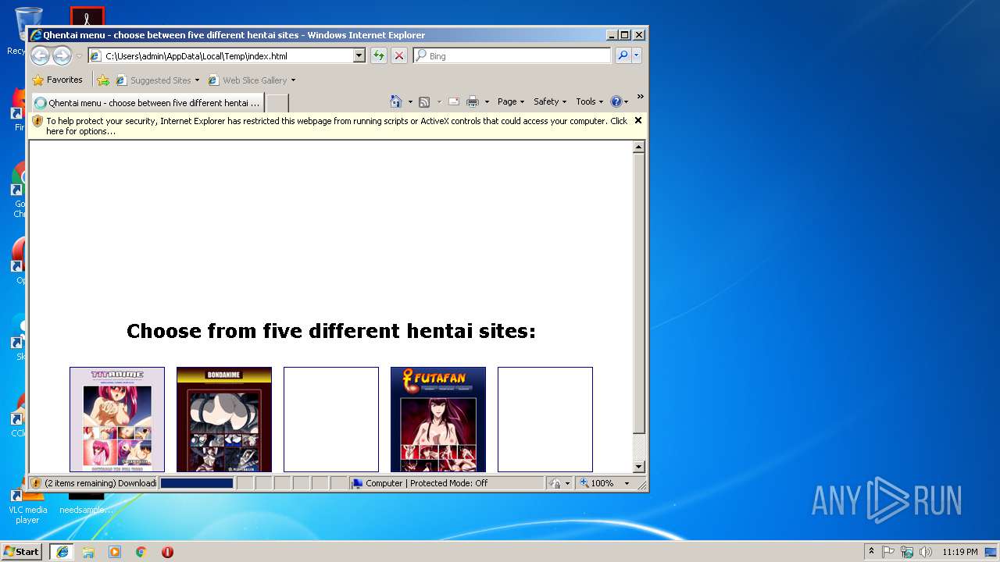Show hidden system tray icons
This screenshot has width=1000, height=562.
pyautogui.click(x=871, y=552)
